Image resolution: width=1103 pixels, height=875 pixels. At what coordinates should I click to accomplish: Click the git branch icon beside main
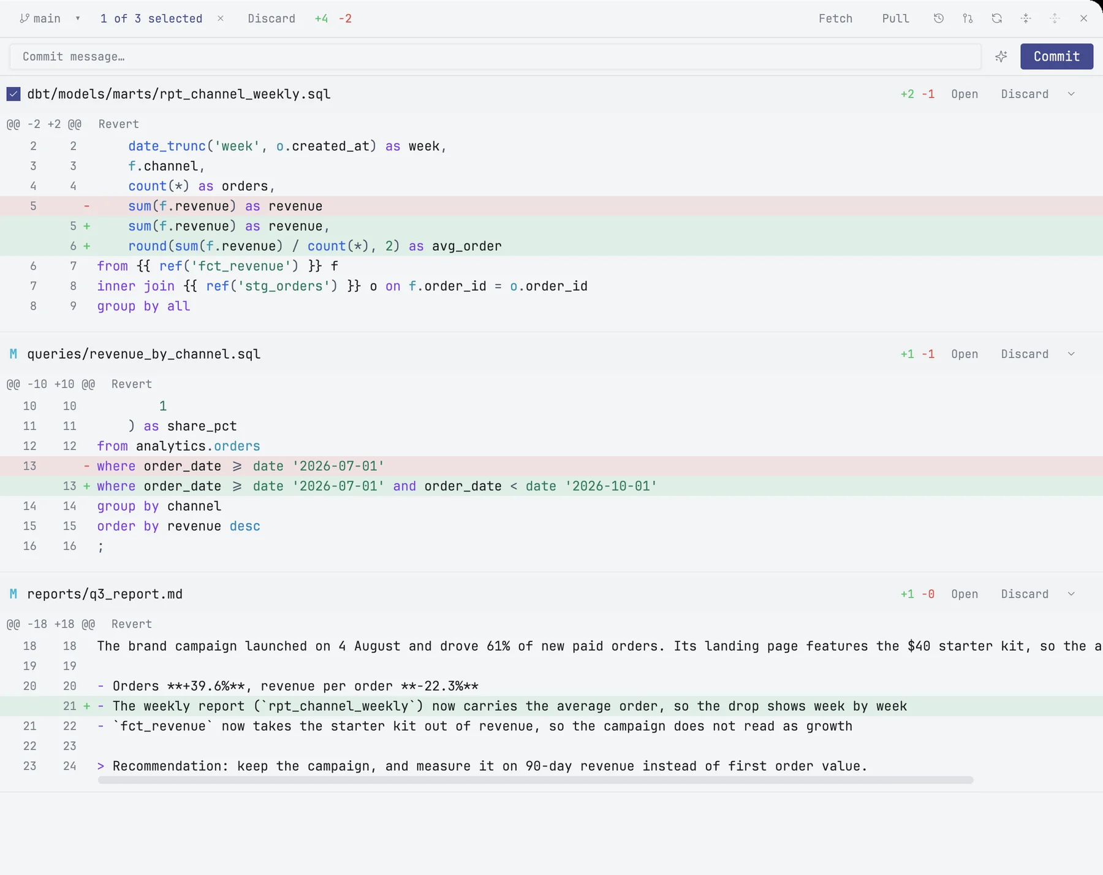click(24, 18)
